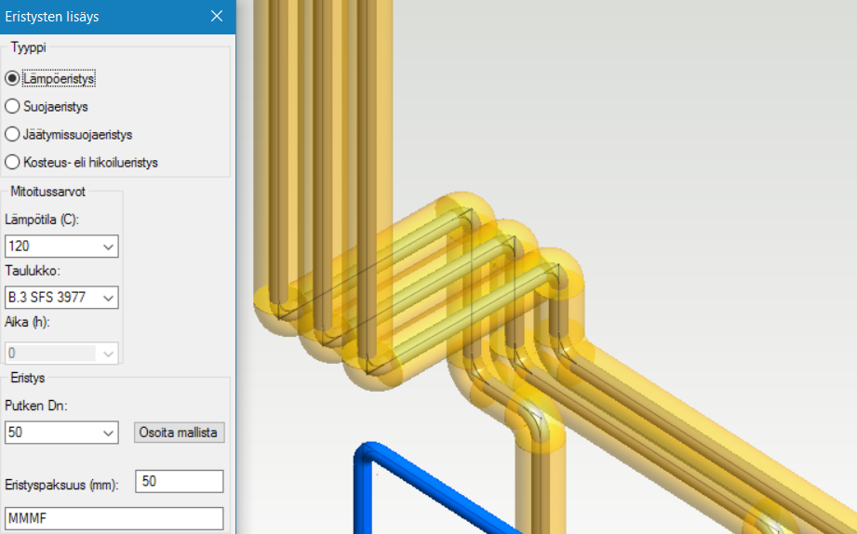Click the 50 value in Putken Dn box
Screen dimensions: 857x534
(x=51, y=433)
